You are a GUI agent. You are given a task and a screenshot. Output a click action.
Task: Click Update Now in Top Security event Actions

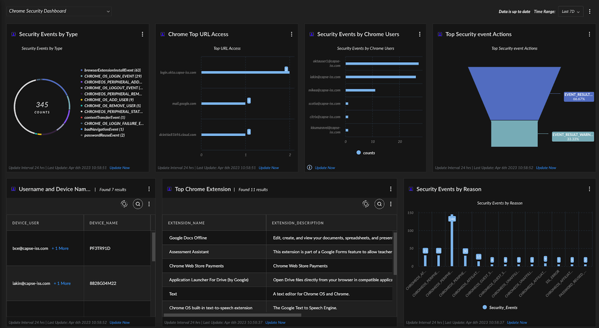click(x=546, y=168)
